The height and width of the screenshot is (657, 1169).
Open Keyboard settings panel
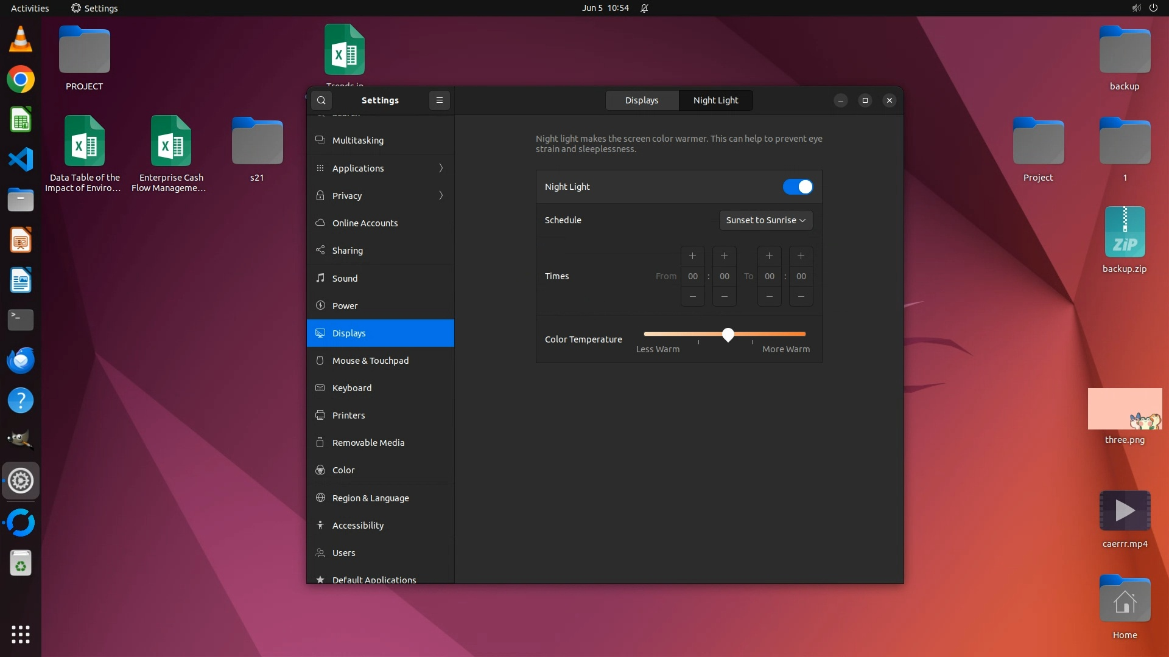[x=351, y=388]
